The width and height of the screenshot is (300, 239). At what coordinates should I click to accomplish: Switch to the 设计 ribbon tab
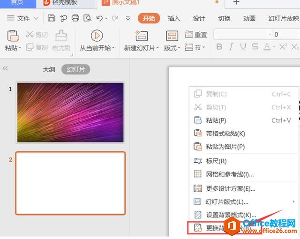coord(199,18)
